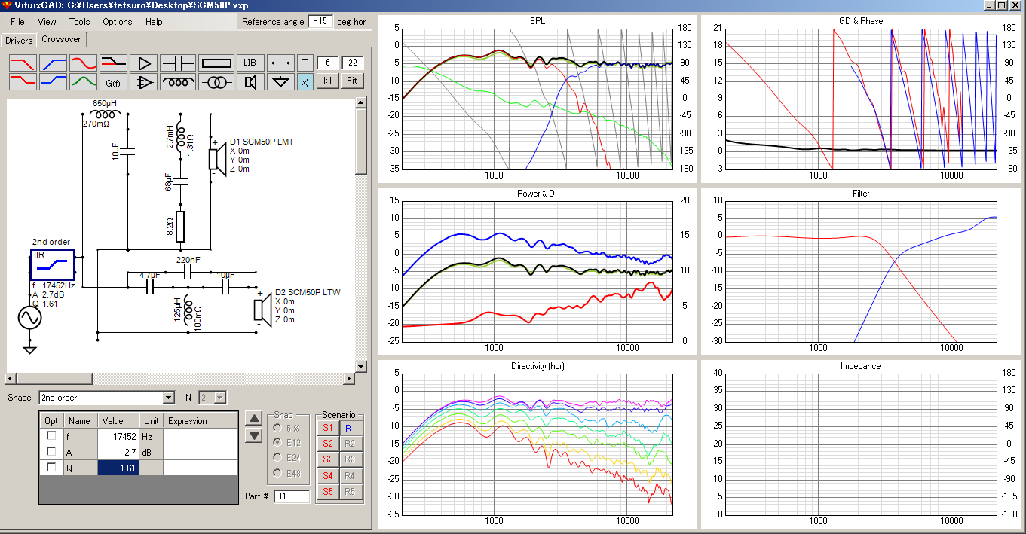Switch to the Drivers tab

pyautogui.click(x=19, y=40)
